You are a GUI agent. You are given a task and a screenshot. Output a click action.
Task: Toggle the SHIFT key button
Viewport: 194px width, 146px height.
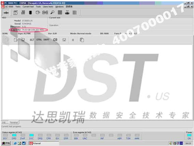point(46,40)
